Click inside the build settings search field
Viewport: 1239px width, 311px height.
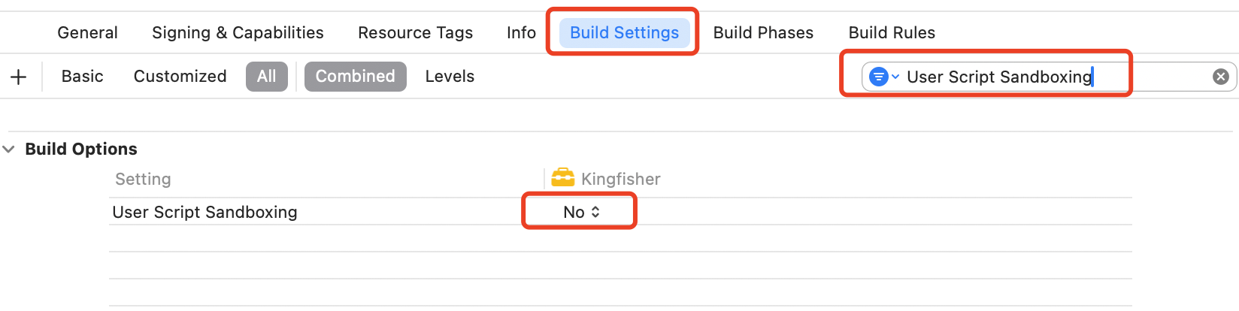pyautogui.click(x=1053, y=77)
